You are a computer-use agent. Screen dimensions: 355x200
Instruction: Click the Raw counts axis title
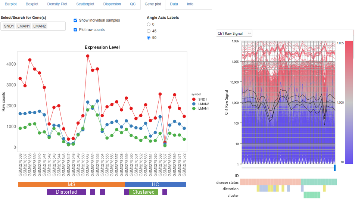pos(3,102)
